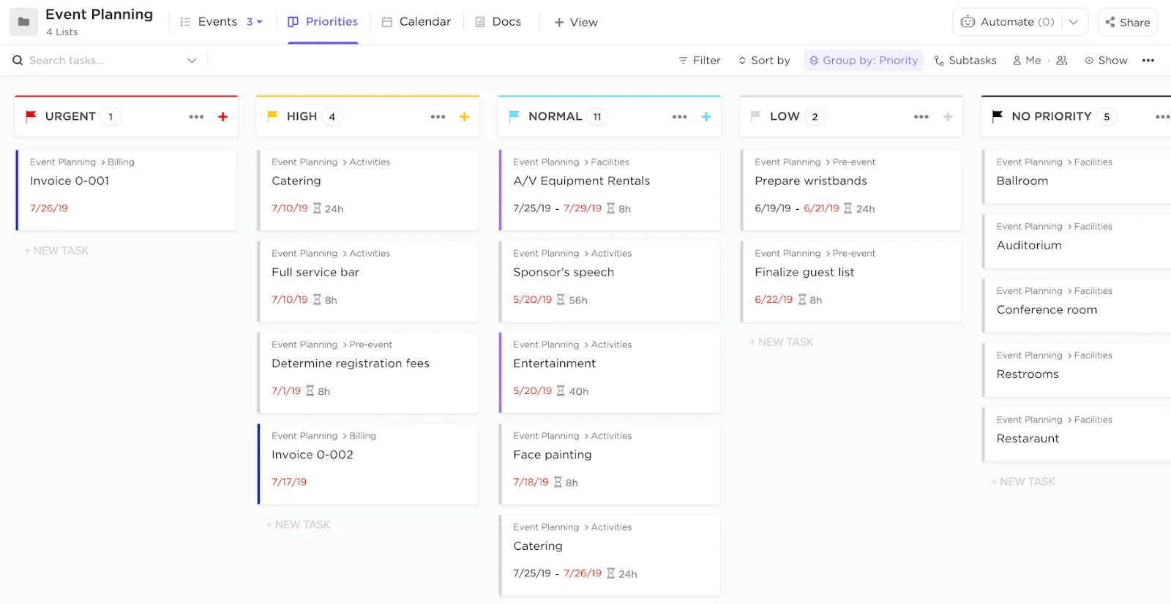
Task: Click NEW TASK under URGENT column
Action: [x=56, y=251]
